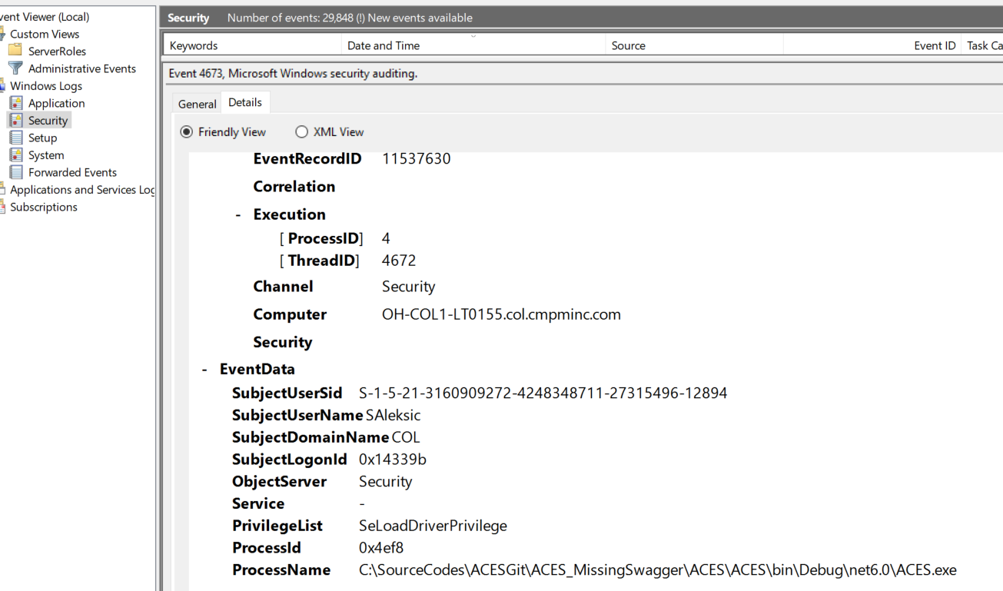Open the Windows Logs tree item

pyautogui.click(x=46, y=85)
